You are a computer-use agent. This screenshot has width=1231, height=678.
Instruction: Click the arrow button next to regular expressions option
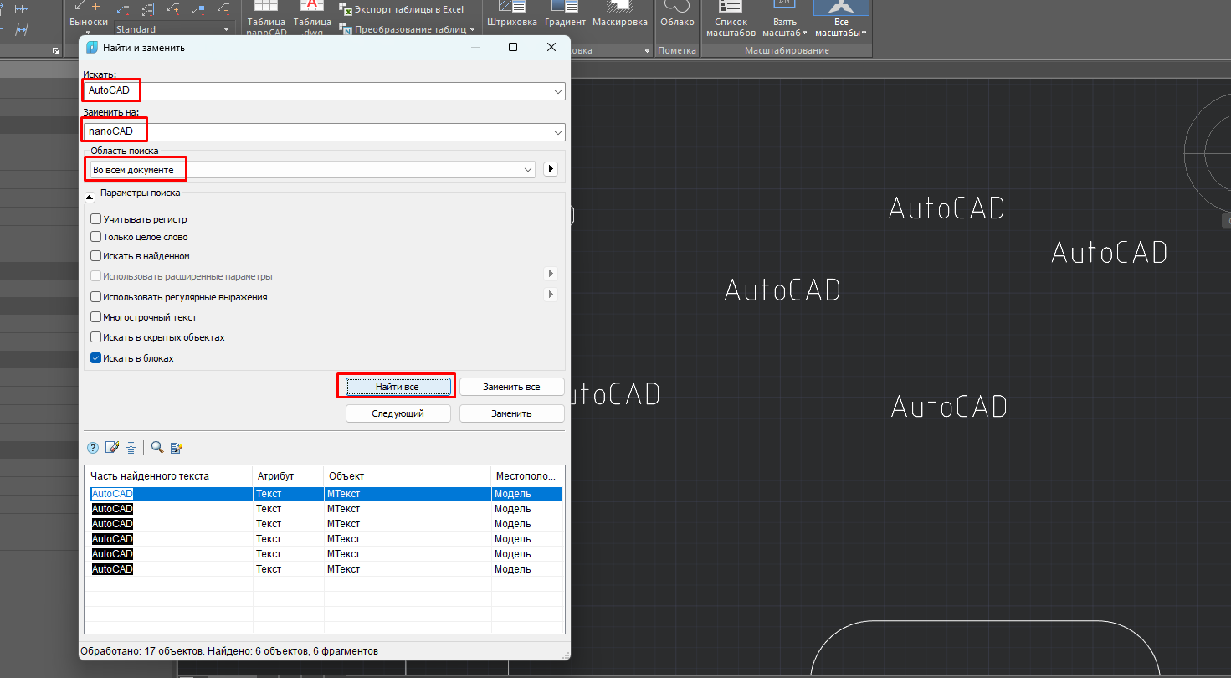551,295
